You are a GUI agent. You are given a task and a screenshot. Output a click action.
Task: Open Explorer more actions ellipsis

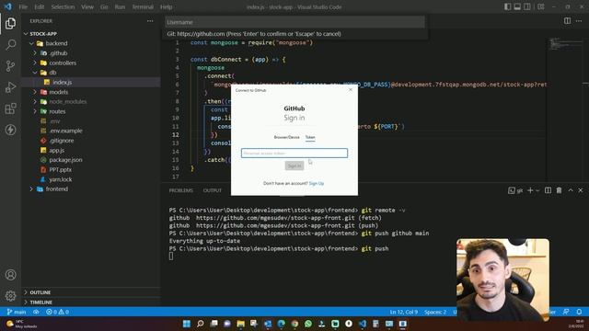pyautogui.click(x=150, y=21)
